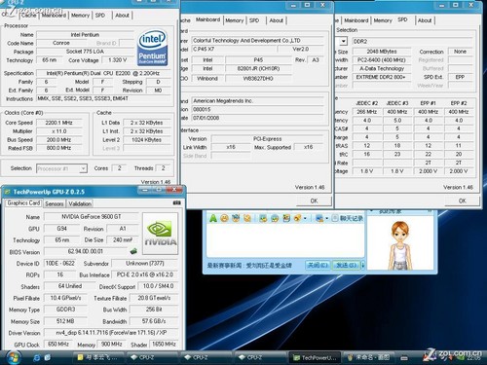Click the chat history page icon beside 聊天记录
The width and height of the screenshot is (487, 365).
coord(335,218)
